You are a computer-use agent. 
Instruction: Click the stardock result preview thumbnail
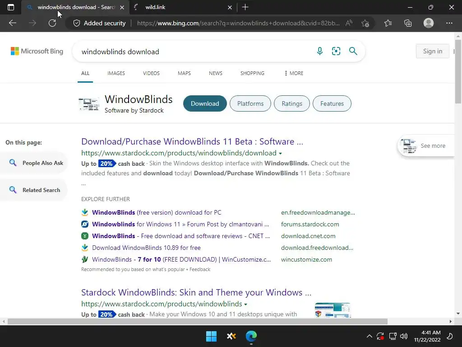333,310
